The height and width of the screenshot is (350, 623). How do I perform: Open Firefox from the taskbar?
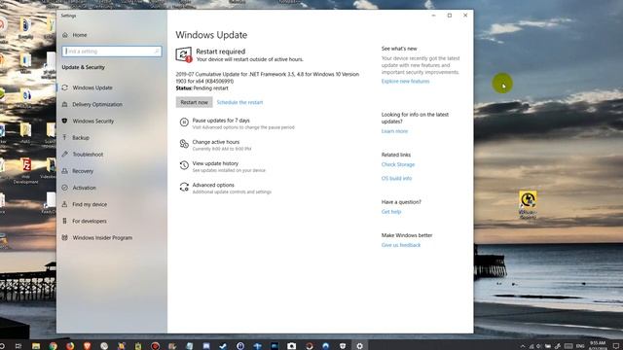(70, 346)
